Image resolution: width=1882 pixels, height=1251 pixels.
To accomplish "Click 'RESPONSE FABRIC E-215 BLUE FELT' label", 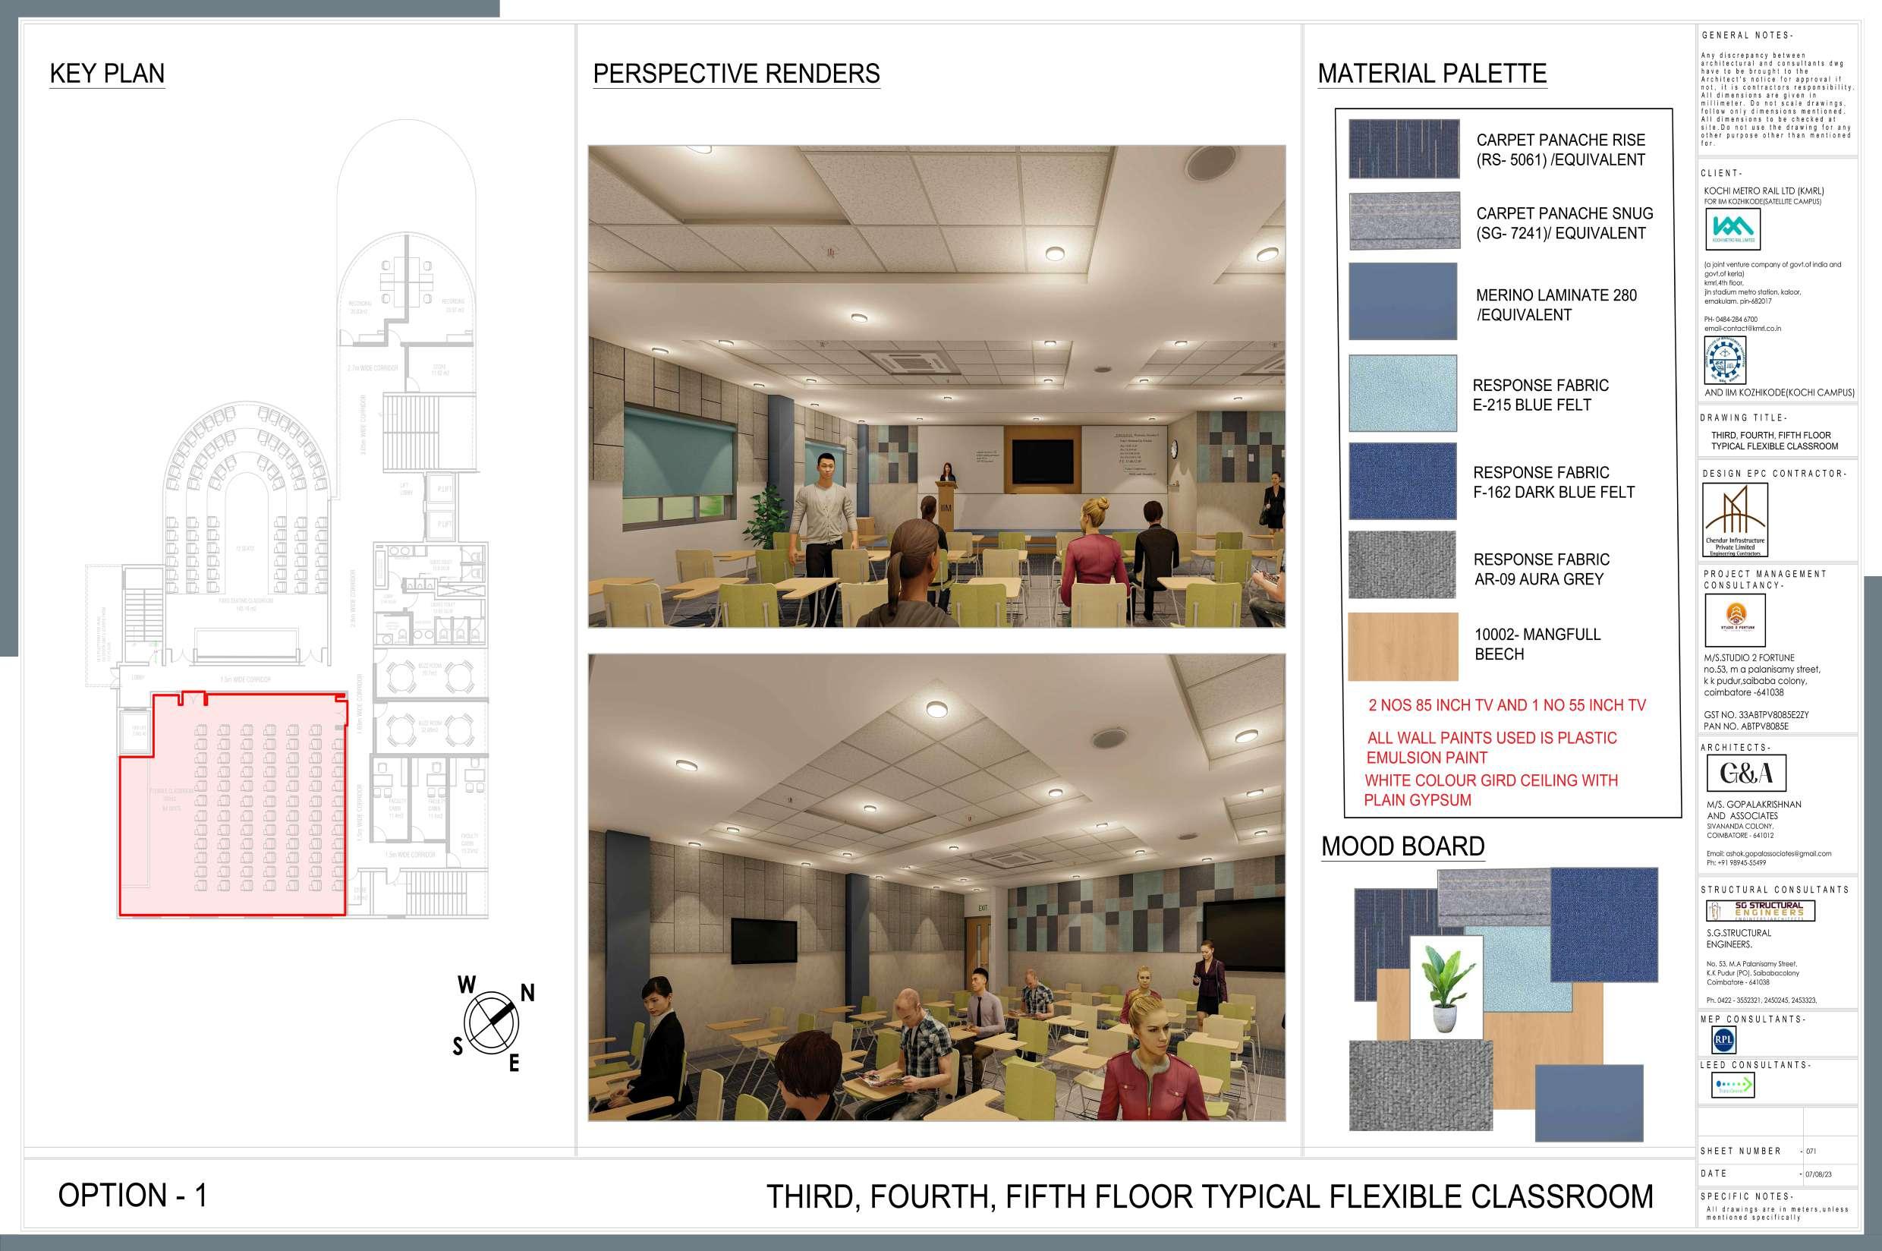I will pyautogui.click(x=1540, y=395).
